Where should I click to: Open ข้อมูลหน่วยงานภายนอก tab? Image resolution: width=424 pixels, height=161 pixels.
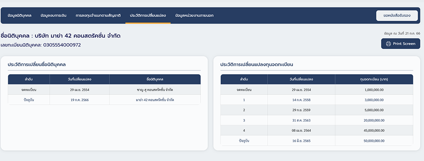click(194, 16)
